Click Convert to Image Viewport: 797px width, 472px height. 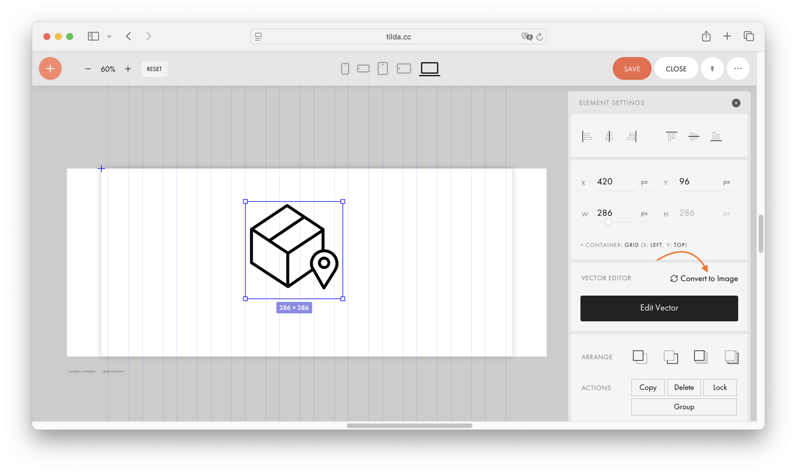(704, 278)
